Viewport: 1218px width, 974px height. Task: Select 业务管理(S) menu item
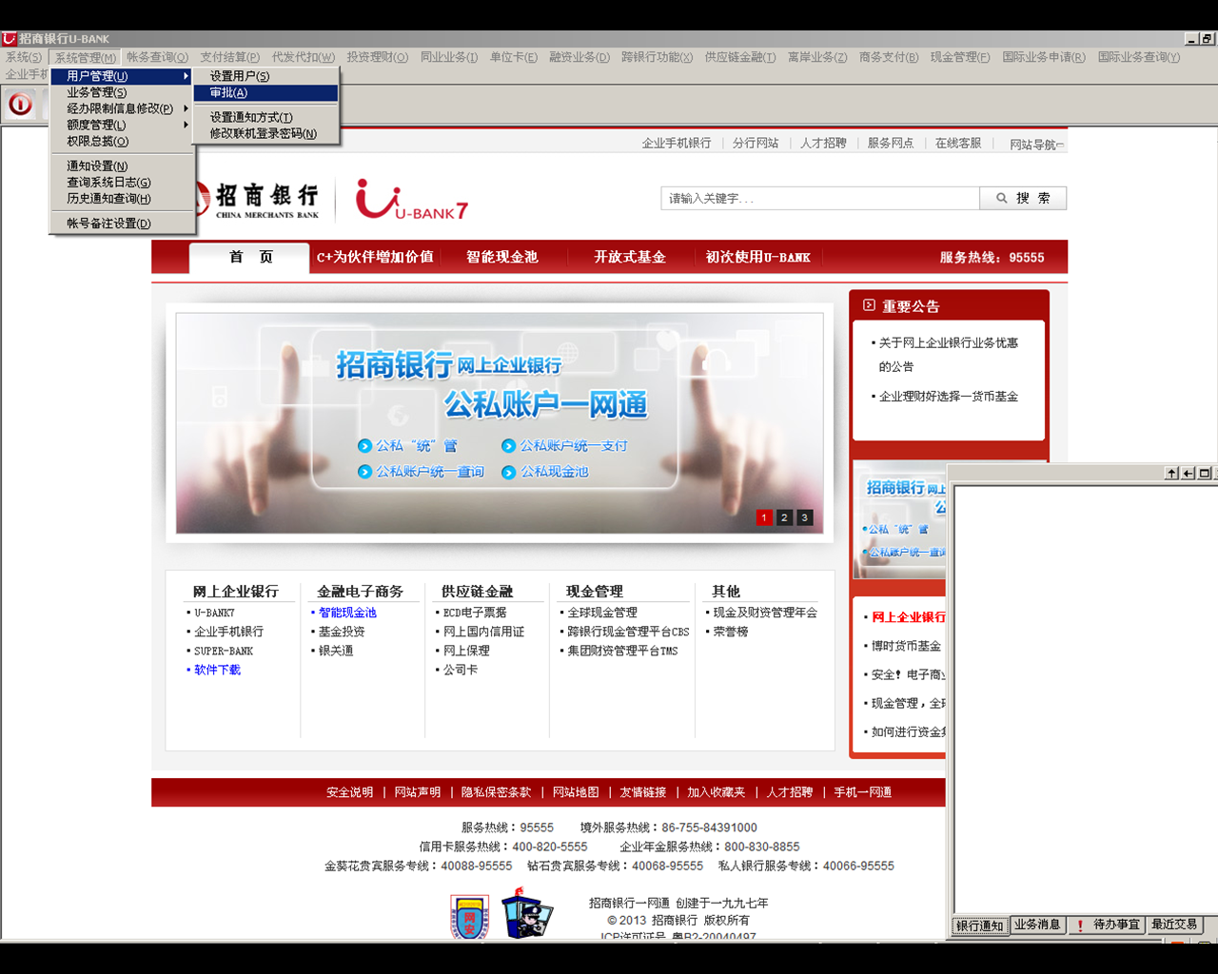tap(123, 92)
